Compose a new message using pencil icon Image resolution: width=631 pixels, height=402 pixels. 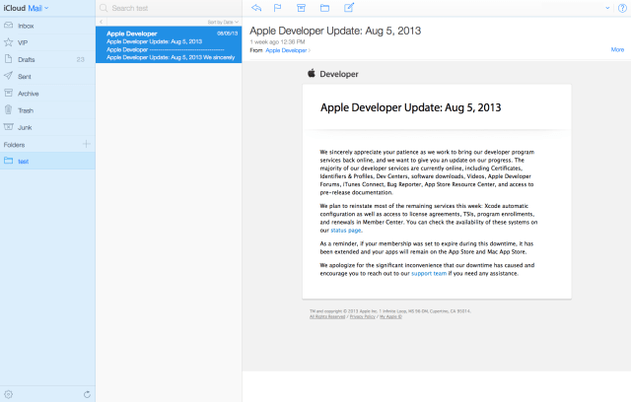[x=349, y=8]
